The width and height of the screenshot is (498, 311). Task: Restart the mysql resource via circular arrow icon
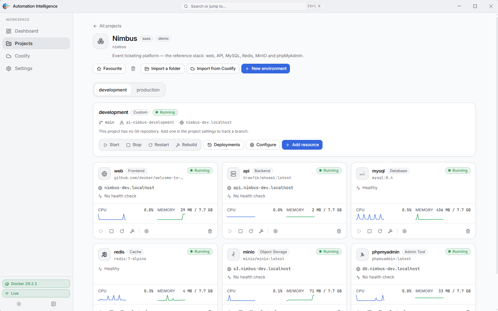(x=380, y=231)
